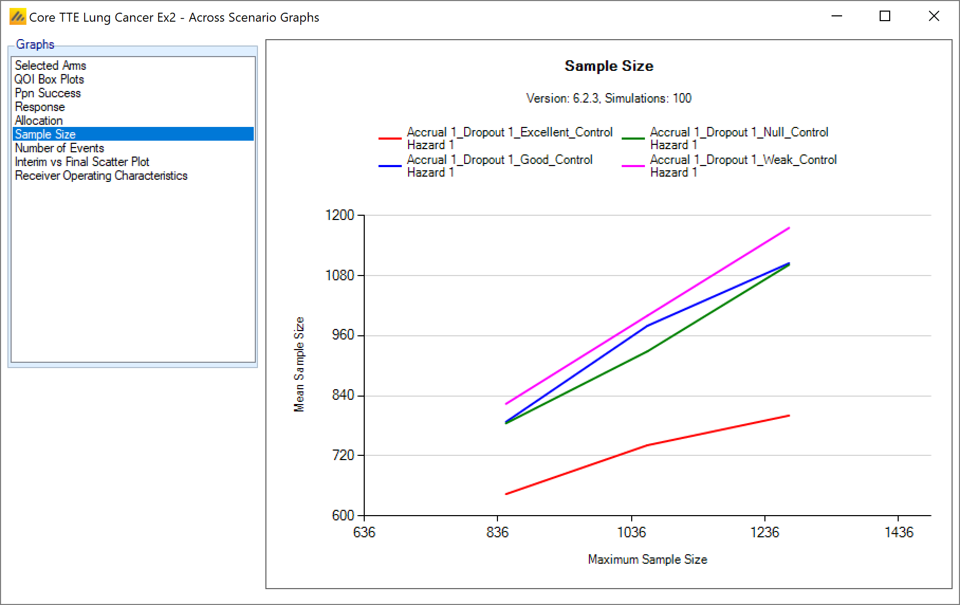This screenshot has width=960, height=605.
Task: Open QOI Box Plots graph
Action: tap(49, 79)
